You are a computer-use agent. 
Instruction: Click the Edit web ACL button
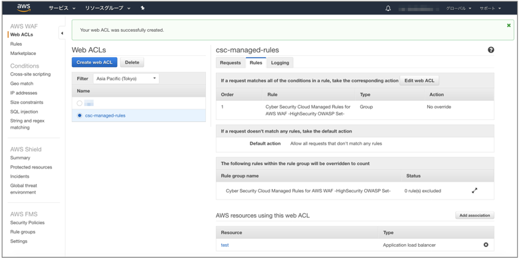coord(419,81)
